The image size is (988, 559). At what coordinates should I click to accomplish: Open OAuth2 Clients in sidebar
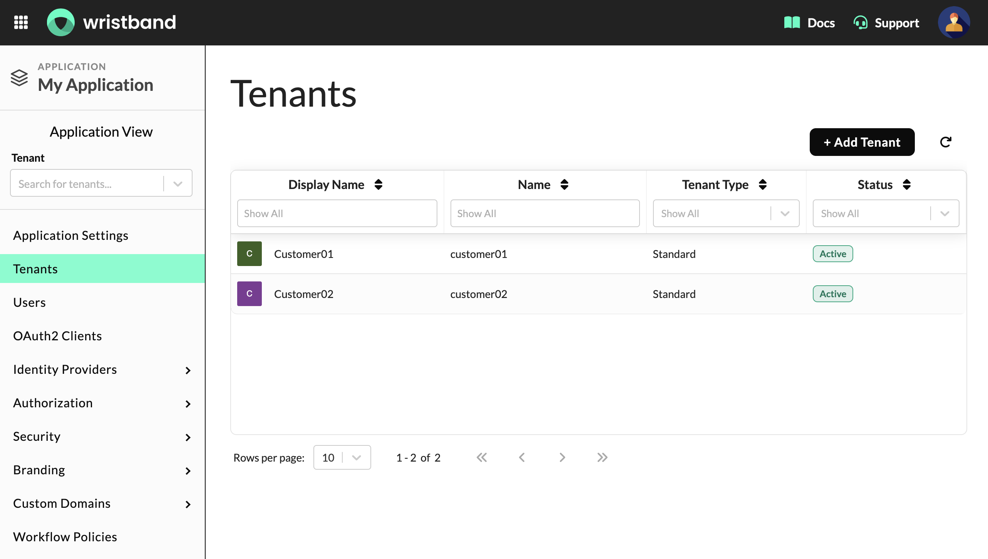click(102, 336)
